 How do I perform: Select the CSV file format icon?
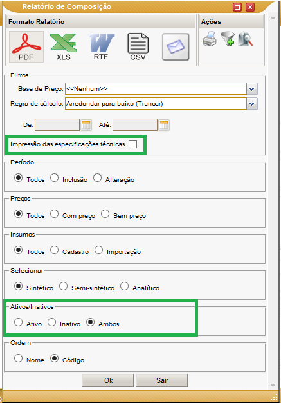[x=138, y=47]
